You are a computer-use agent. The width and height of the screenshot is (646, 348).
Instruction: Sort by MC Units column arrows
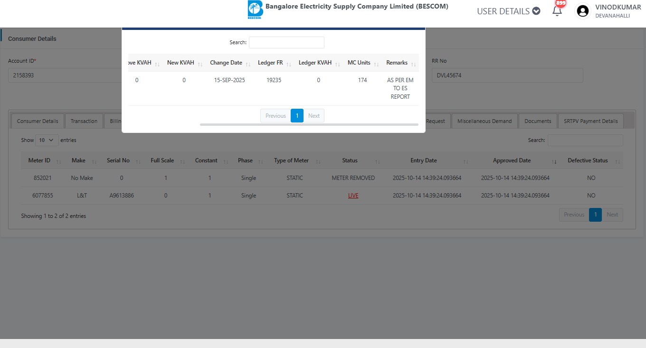click(x=376, y=64)
